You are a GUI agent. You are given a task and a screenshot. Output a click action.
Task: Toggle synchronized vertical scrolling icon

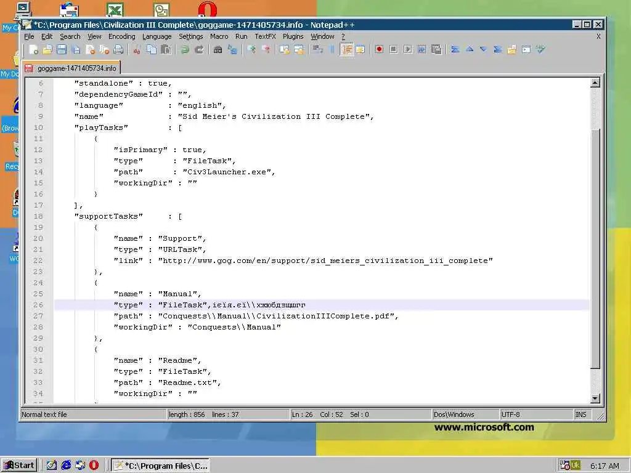[285, 49]
